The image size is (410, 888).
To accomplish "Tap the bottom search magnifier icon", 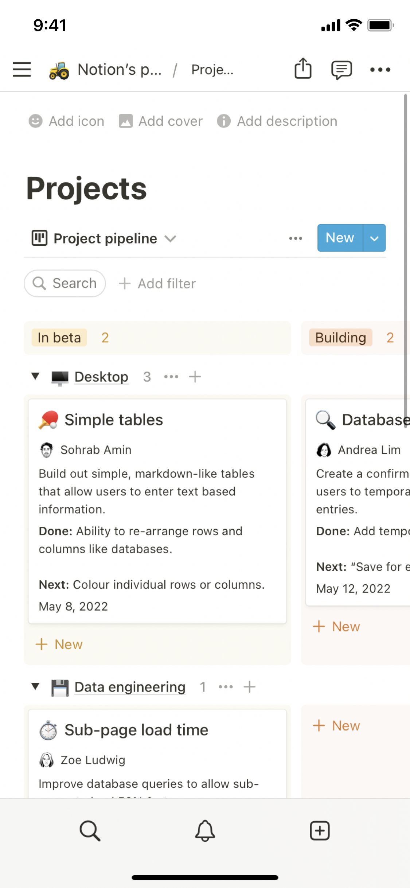I will [x=90, y=831].
